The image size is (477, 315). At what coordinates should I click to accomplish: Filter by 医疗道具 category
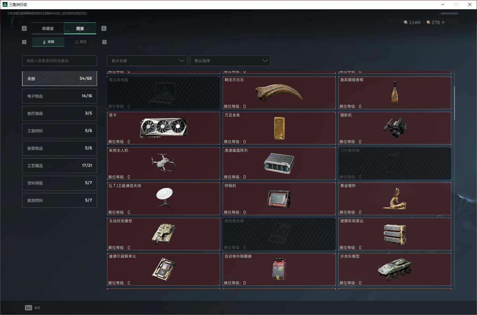pyautogui.click(x=60, y=113)
